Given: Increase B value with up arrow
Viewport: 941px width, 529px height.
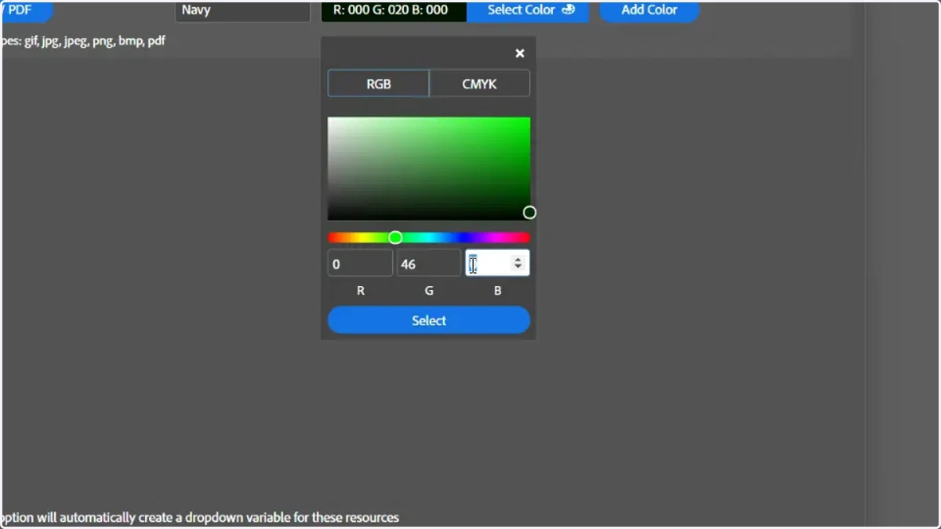Looking at the screenshot, I should coord(518,259).
